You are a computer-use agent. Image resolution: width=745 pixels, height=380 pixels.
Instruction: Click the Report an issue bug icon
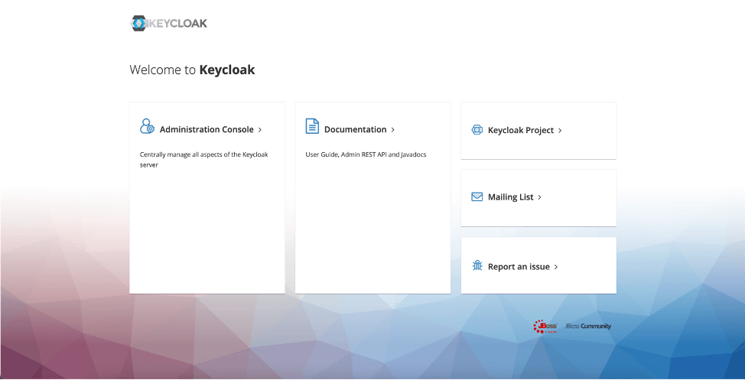(x=477, y=265)
